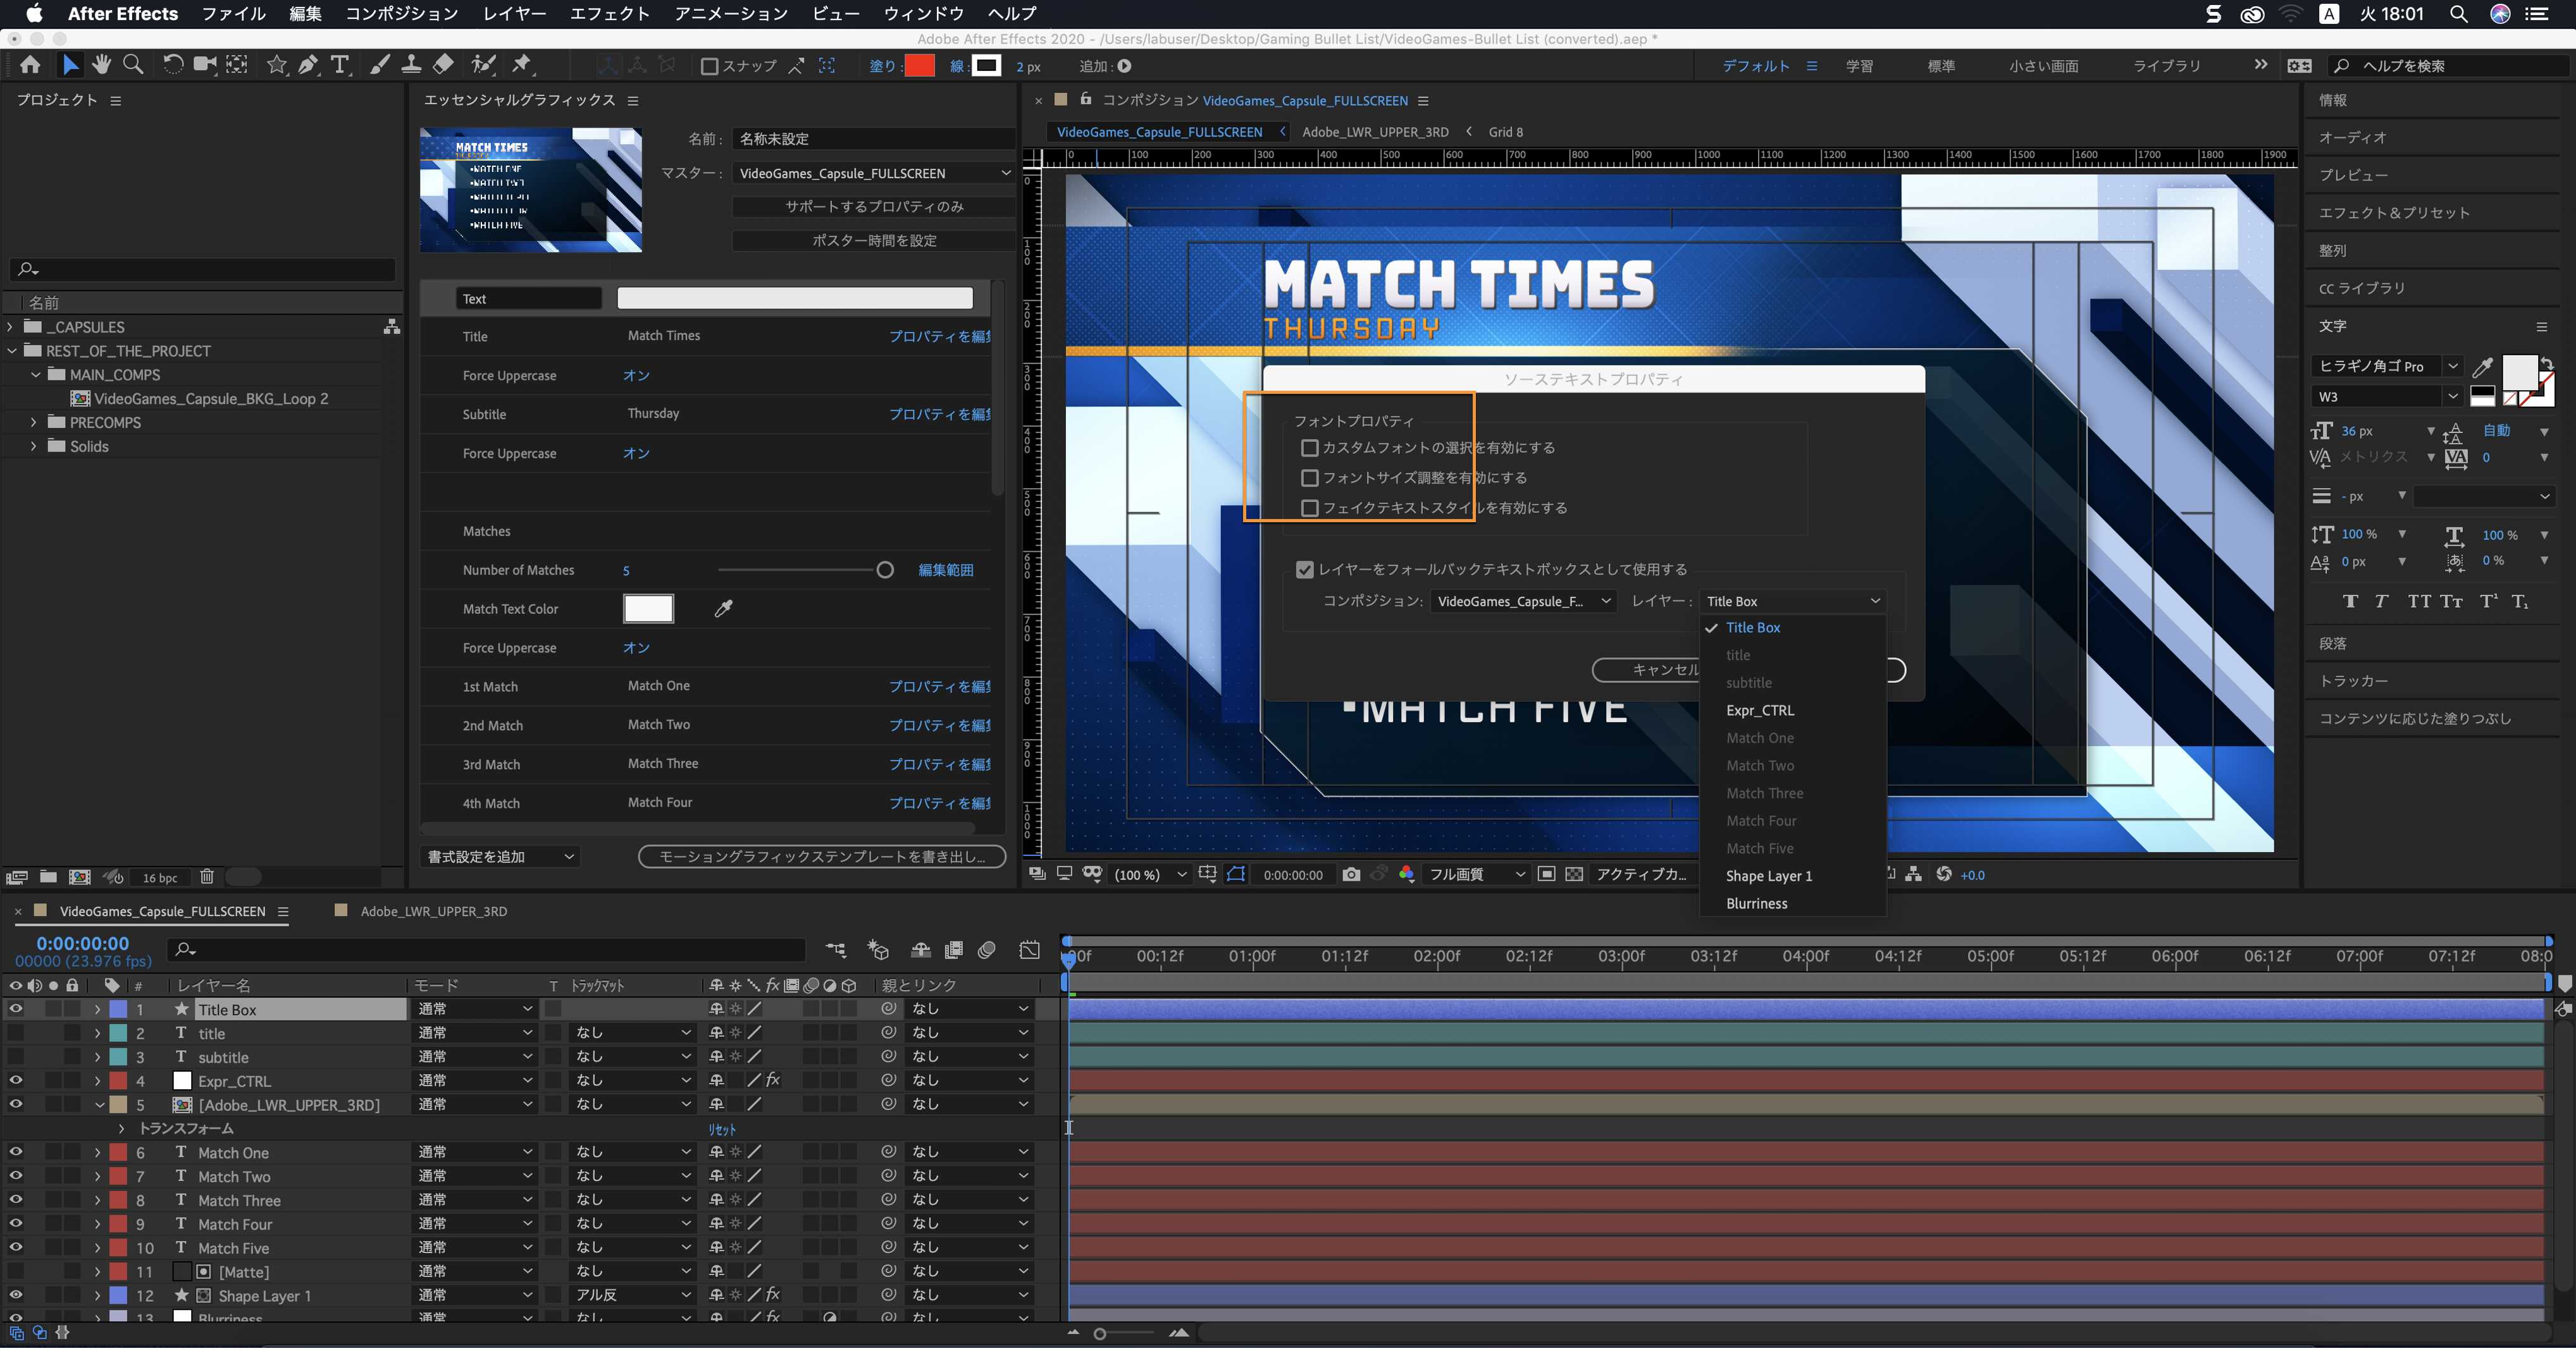Click the Home icon in toolbar
2576x1351 pixels.
[x=30, y=66]
